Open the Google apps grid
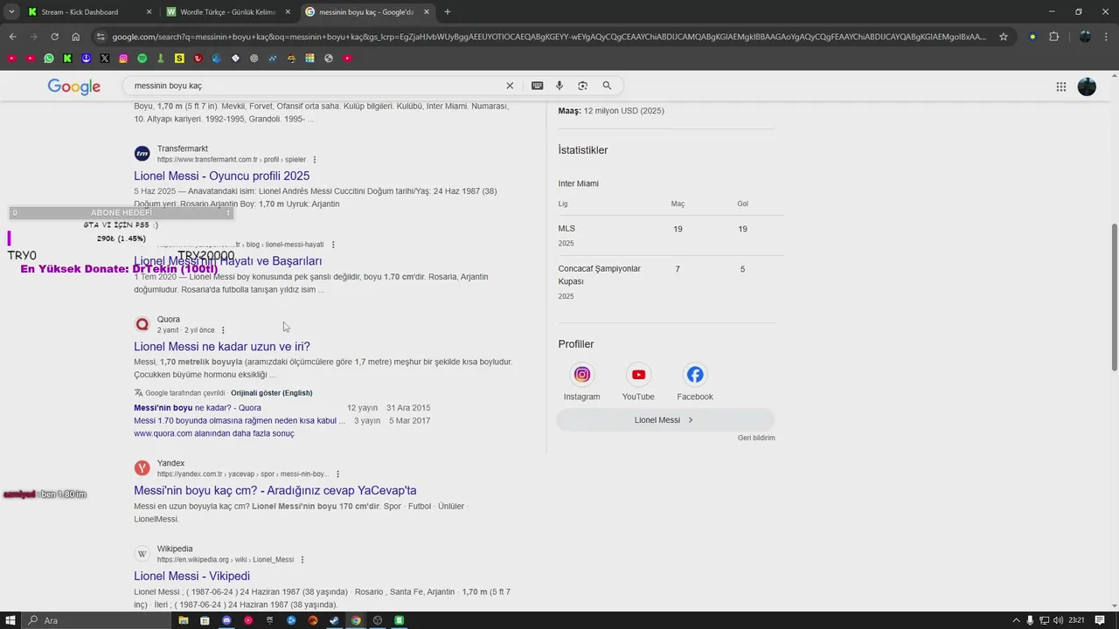 [1061, 86]
